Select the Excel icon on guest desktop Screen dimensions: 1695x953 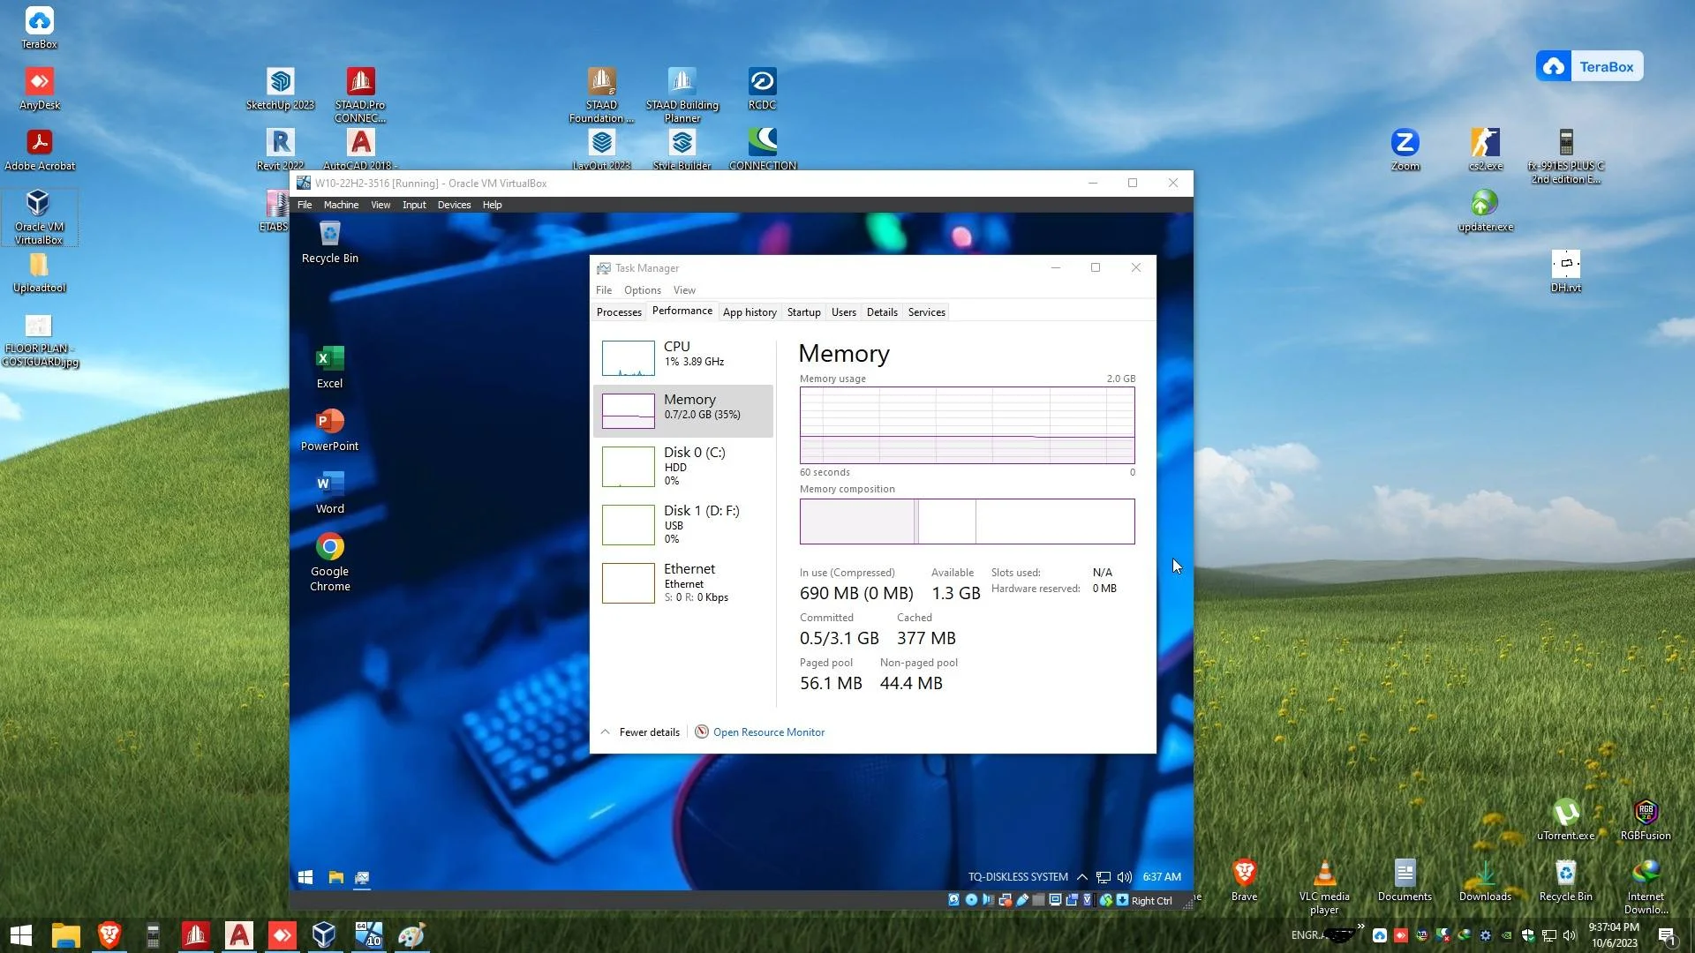329,367
